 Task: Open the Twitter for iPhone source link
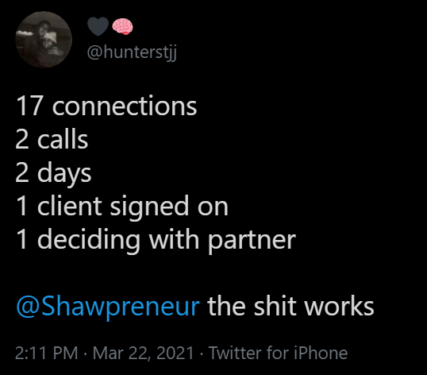pos(278,353)
